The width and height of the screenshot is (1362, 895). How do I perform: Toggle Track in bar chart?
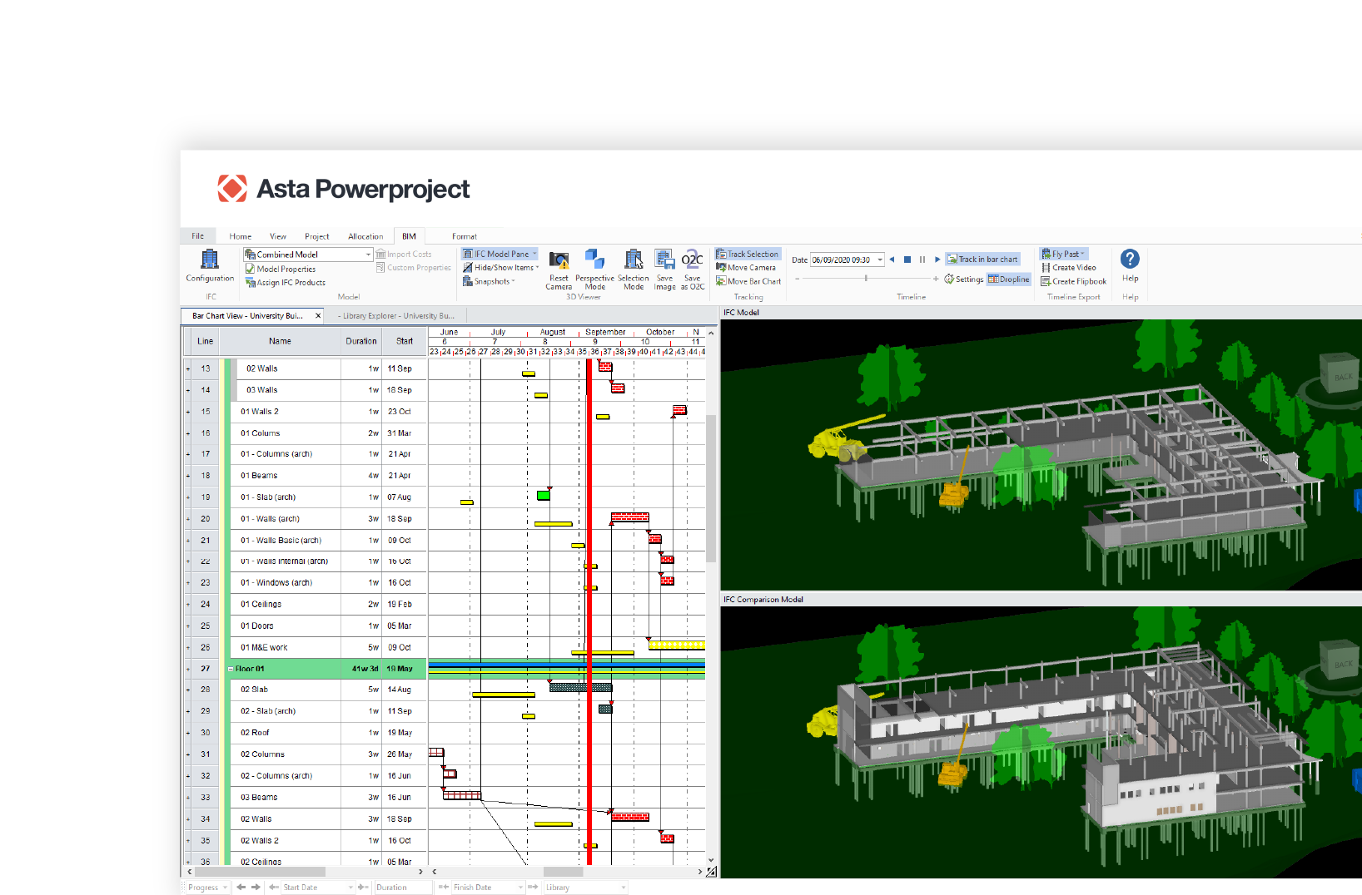click(x=982, y=260)
